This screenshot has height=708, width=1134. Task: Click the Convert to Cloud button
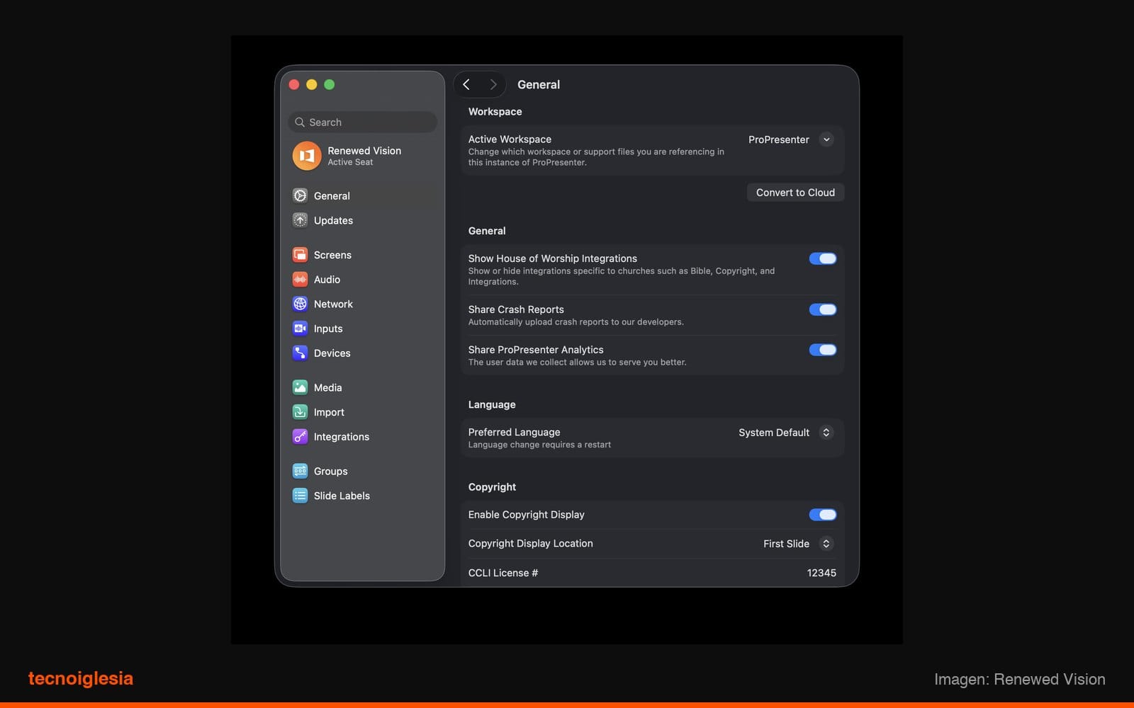tap(795, 193)
